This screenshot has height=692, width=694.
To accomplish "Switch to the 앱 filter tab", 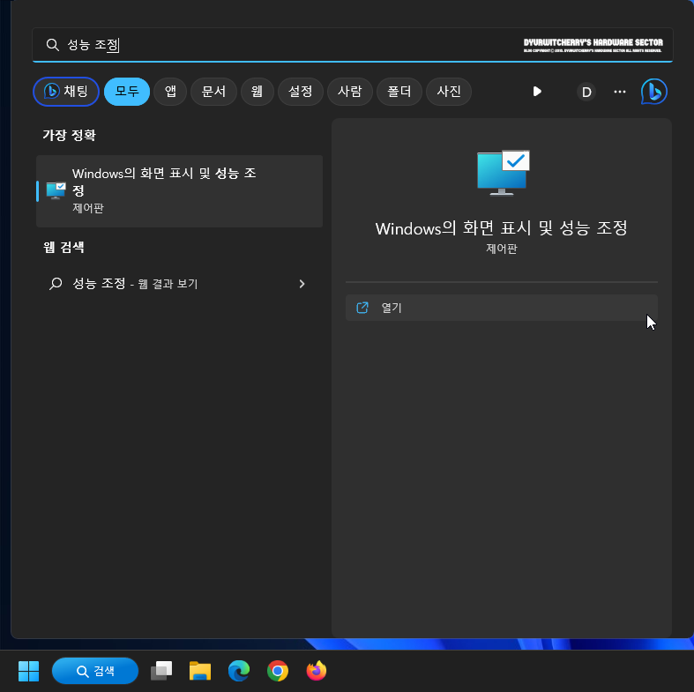I will (x=170, y=92).
